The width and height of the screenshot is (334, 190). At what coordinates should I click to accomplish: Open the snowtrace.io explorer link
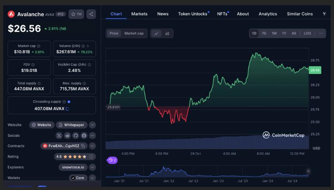pyautogui.click(x=73, y=167)
